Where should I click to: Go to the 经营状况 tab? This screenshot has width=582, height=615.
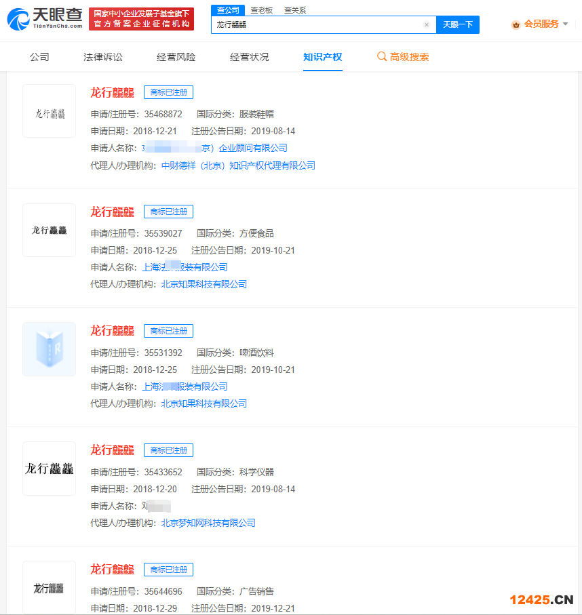[x=249, y=57]
